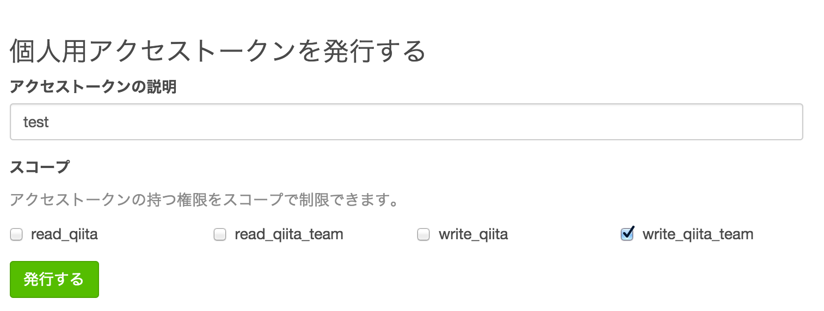The image size is (824, 311).
Task: Click the read_qiita label text
Action: 64,235
